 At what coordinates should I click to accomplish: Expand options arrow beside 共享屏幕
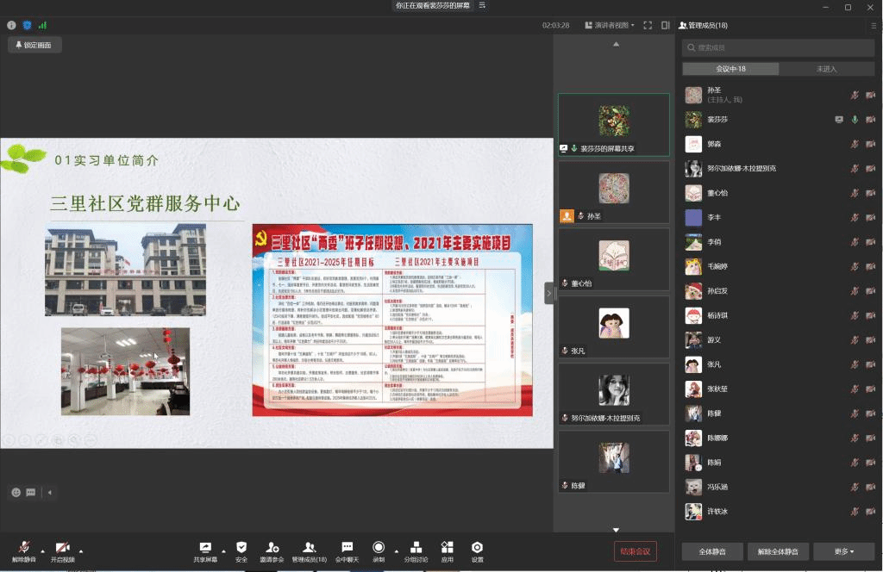[x=223, y=550]
